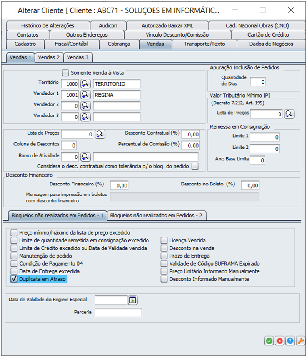Image resolution: width=307 pixels, height=357 pixels.
Task: Click the Vendedor 2 search lookup icon
Action: tap(85, 106)
